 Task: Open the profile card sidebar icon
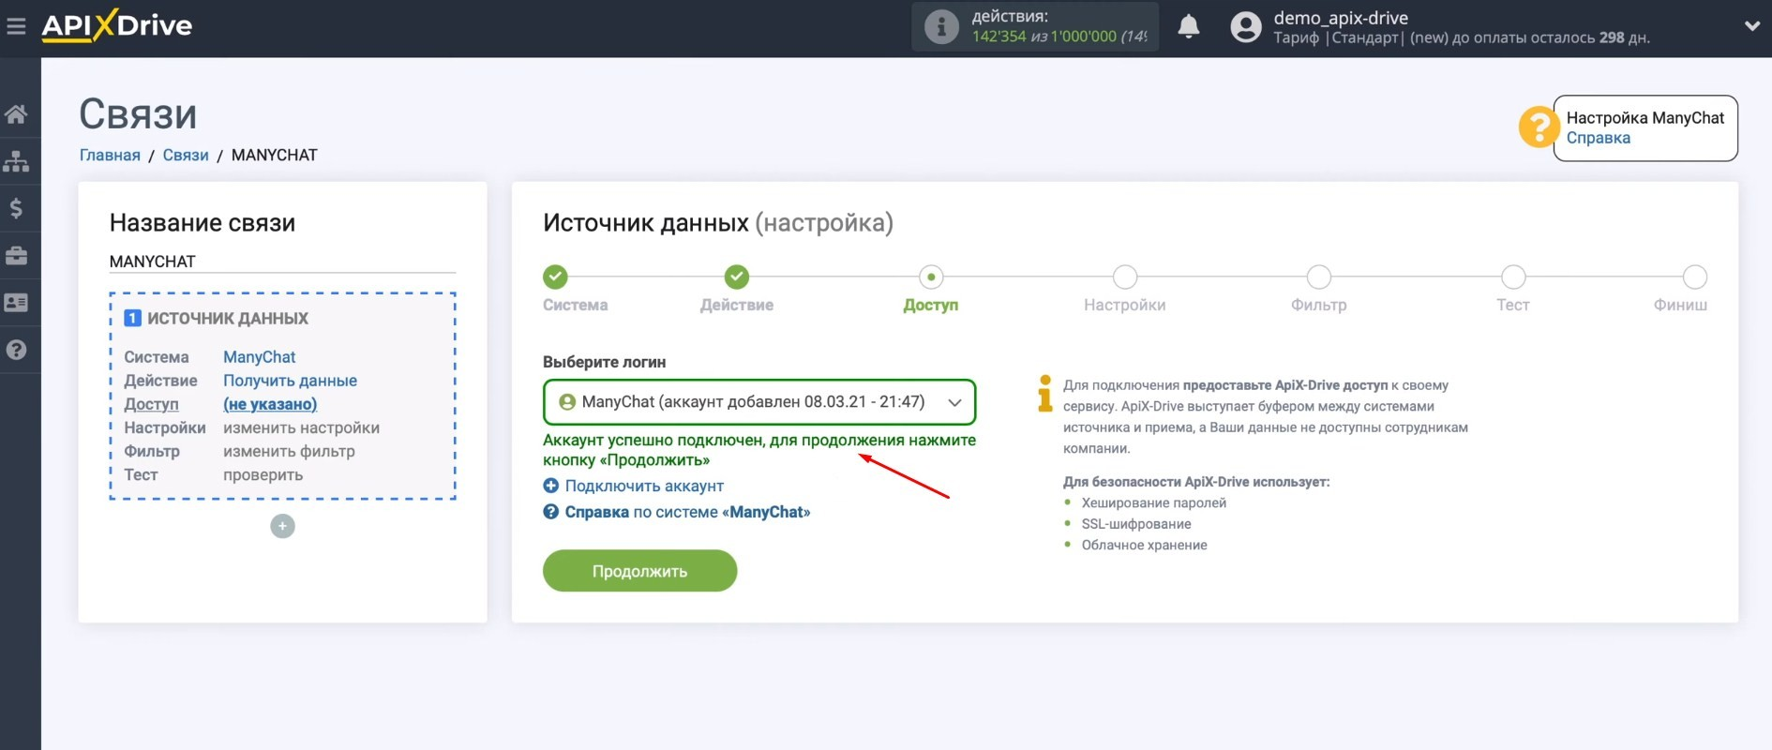pos(16,303)
